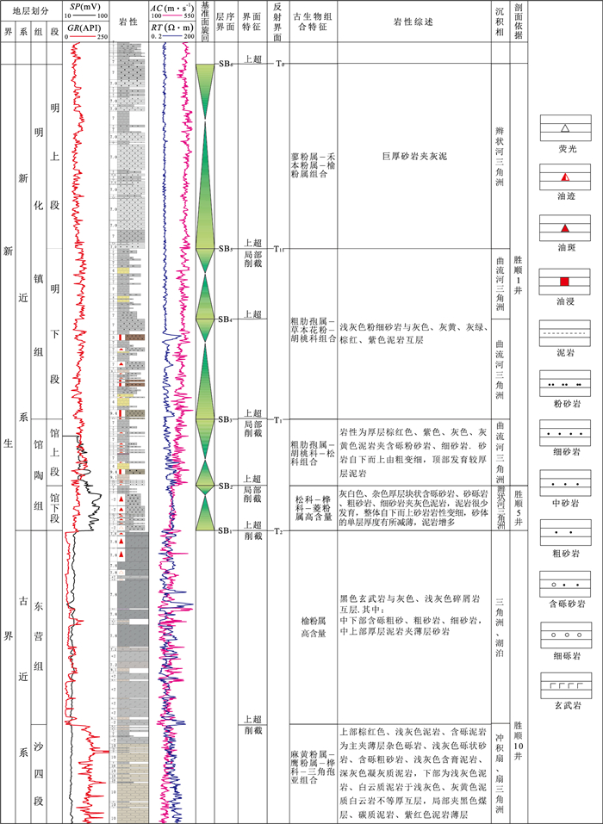Click the 沉积相 column header
The width and height of the screenshot is (603, 824).
click(500, 22)
